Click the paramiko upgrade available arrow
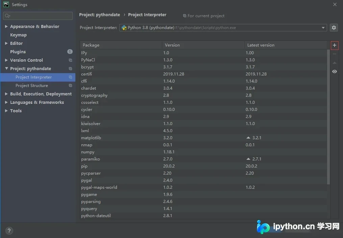The image size is (343, 238). [x=248, y=159]
